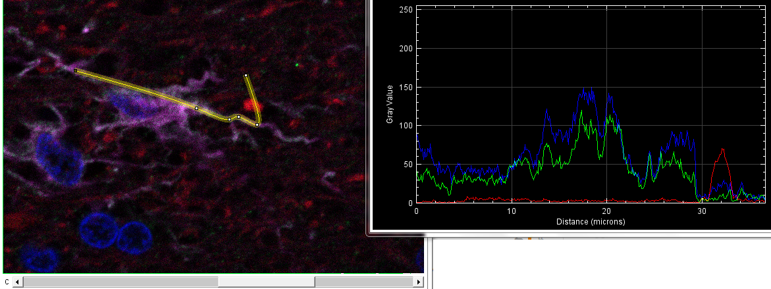Click the 30 tick label on the X axis
771x289 pixels.
point(702,211)
